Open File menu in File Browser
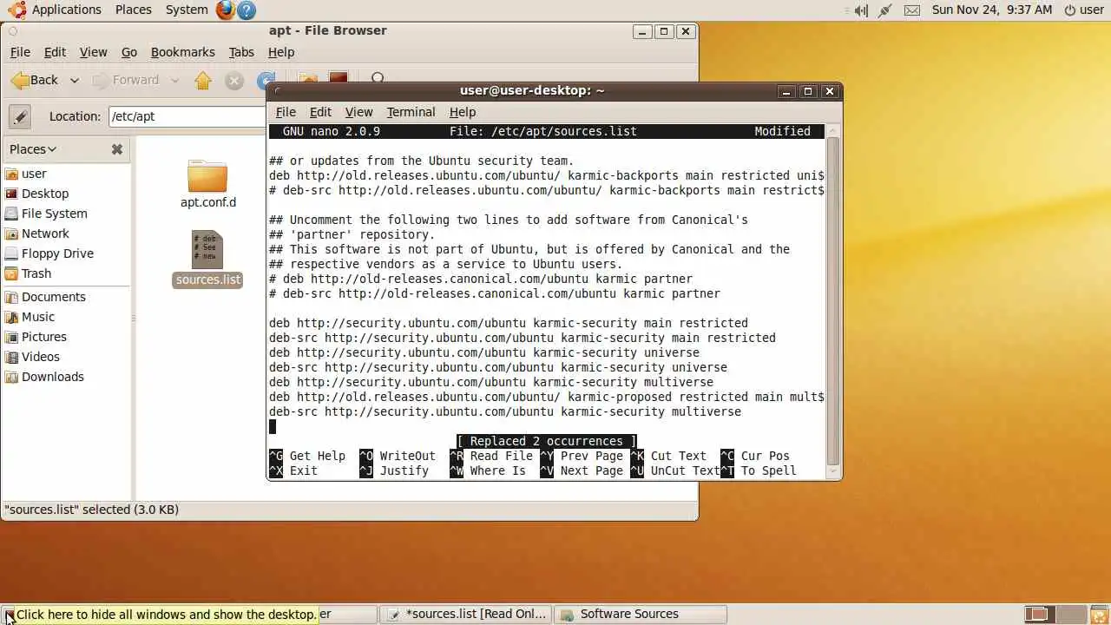The image size is (1111, 625). (20, 52)
